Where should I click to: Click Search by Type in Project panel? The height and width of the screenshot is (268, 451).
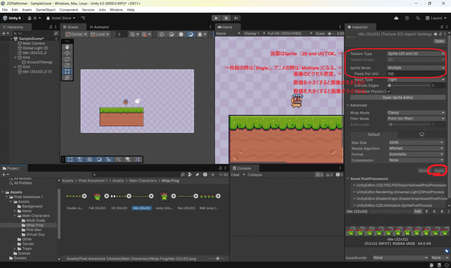click(x=190, y=175)
